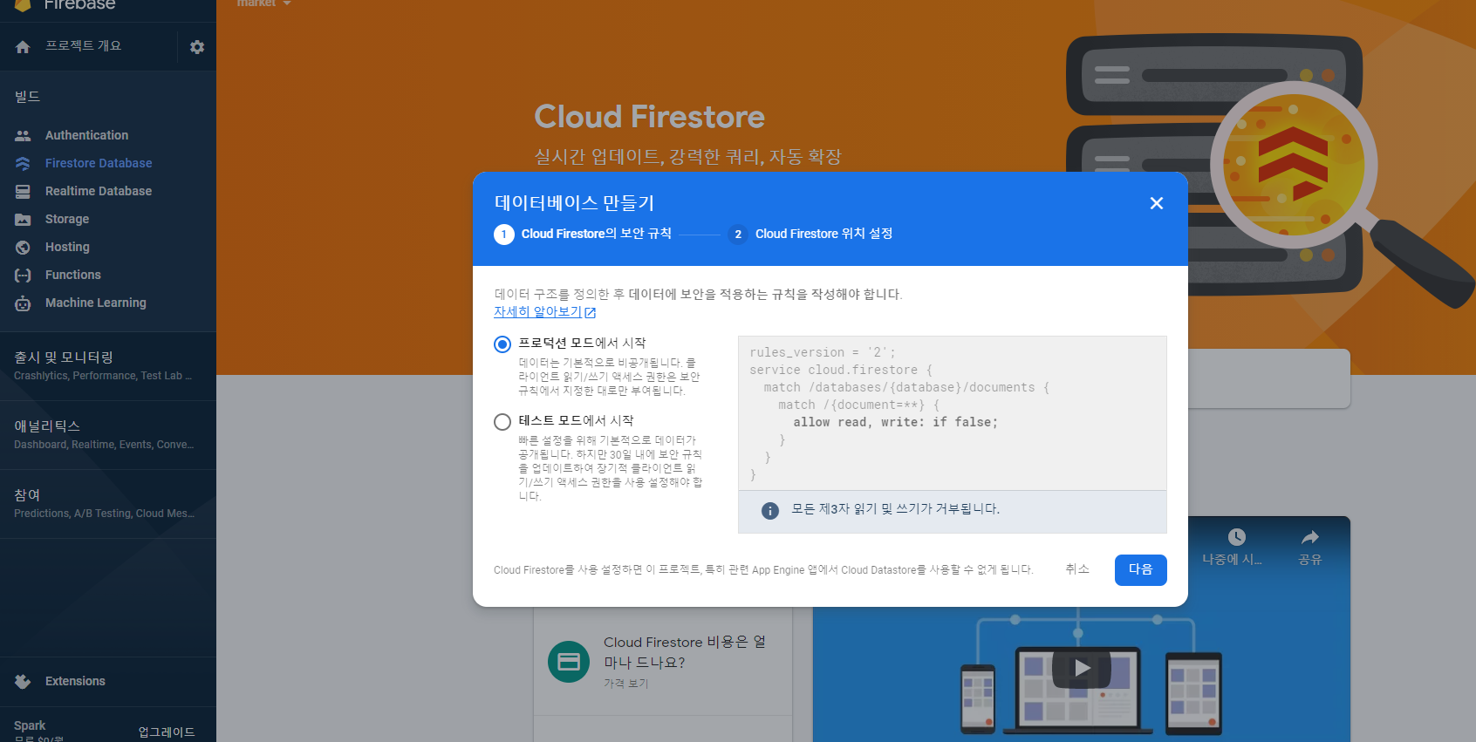Click the Machine Learning robot icon
The width and height of the screenshot is (1476, 742).
click(23, 303)
